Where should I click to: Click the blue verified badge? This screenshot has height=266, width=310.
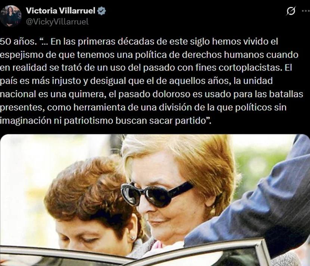(102, 11)
